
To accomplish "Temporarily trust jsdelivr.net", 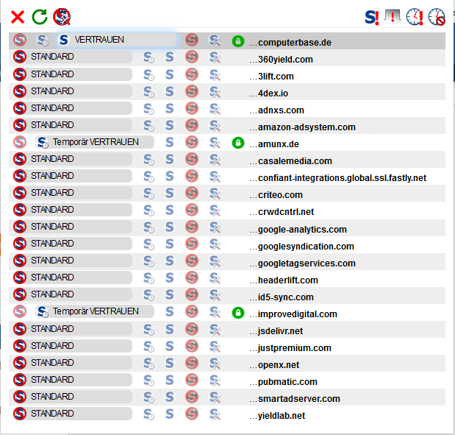I will [148, 330].
